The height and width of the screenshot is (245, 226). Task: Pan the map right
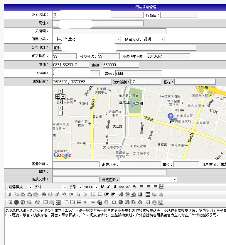63,96
